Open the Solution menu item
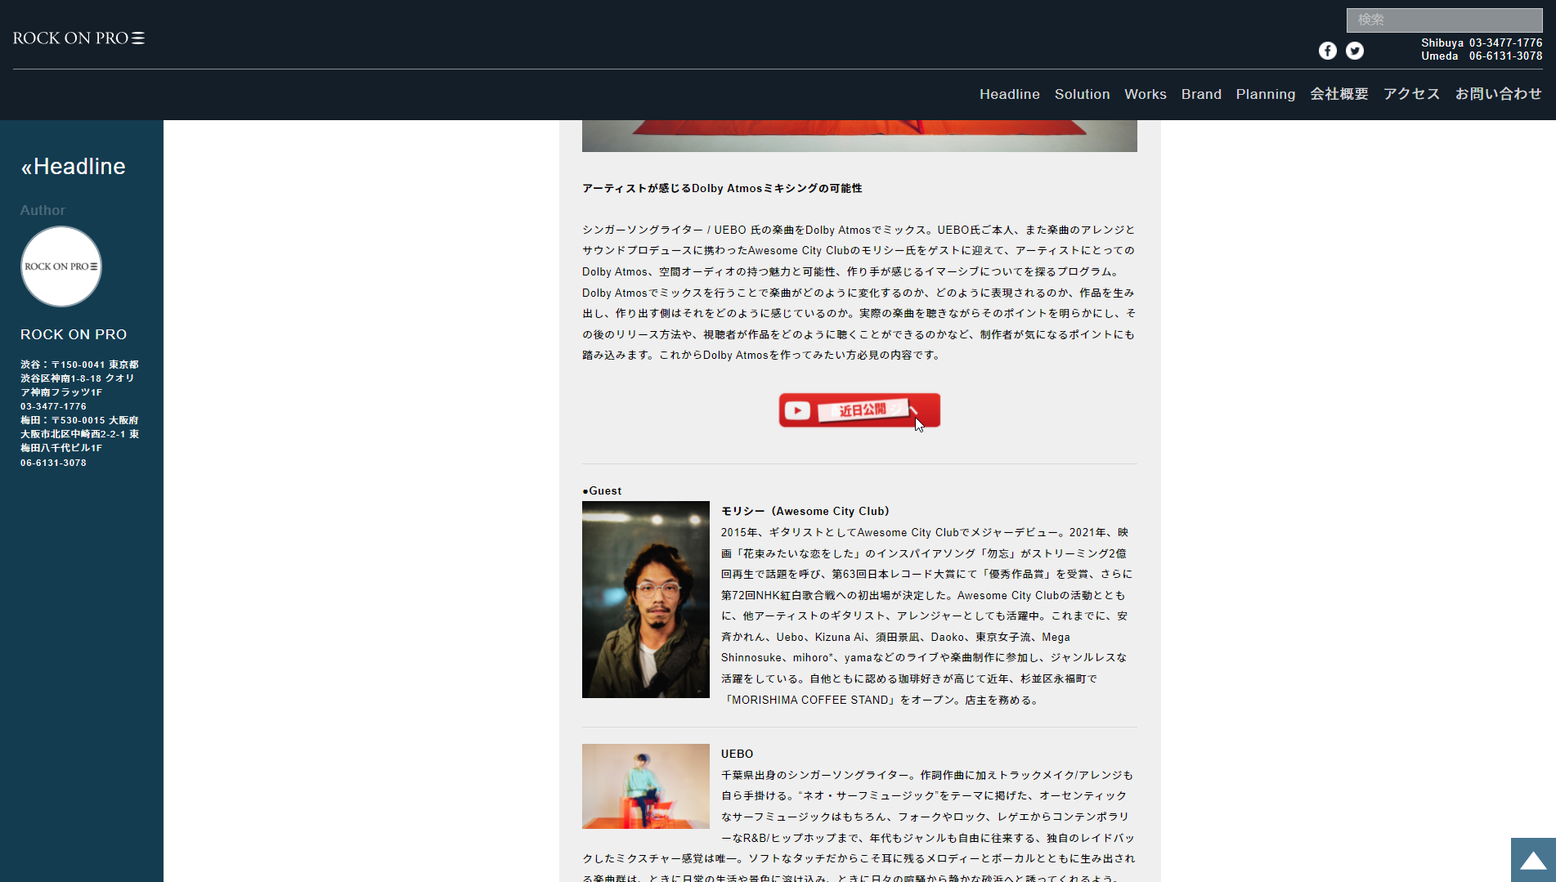Image resolution: width=1556 pixels, height=882 pixels. coord(1082,94)
